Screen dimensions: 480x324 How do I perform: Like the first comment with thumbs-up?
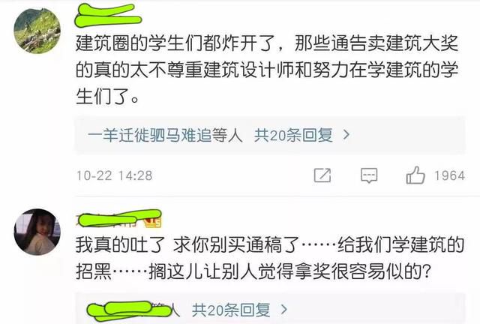(x=415, y=175)
